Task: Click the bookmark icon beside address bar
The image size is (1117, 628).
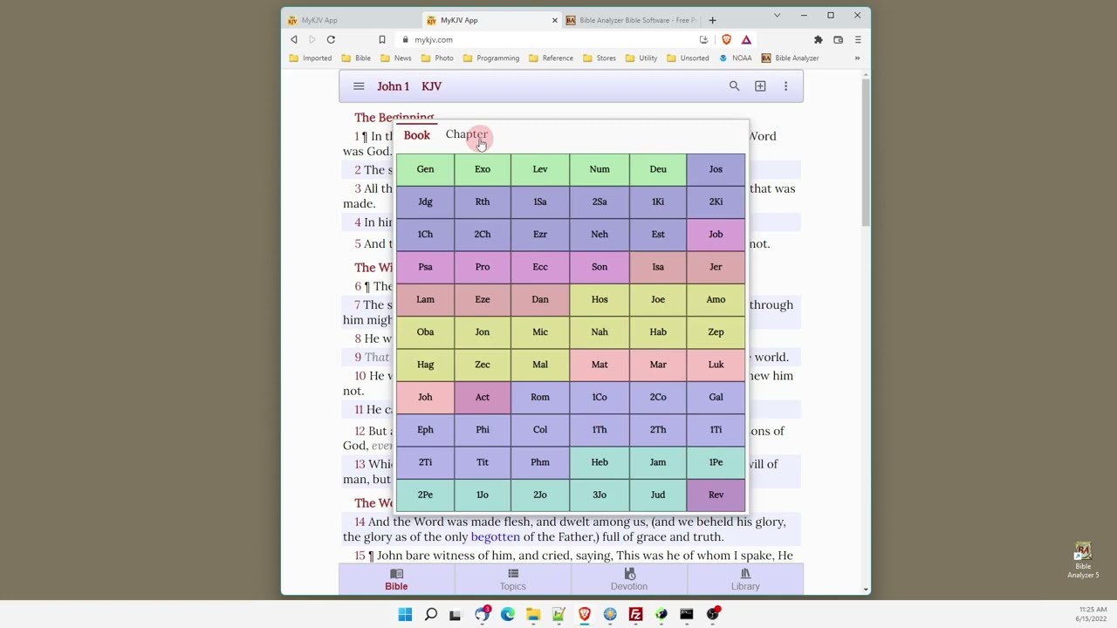Action: pos(381,39)
